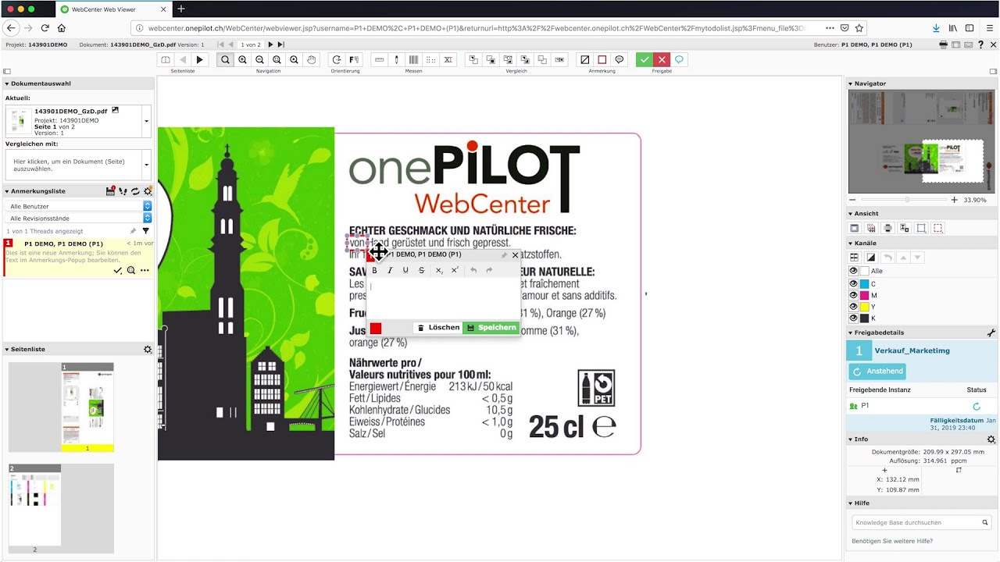Zoom to annotation via magnifier icon
The image size is (1000, 562).
tap(131, 270)
